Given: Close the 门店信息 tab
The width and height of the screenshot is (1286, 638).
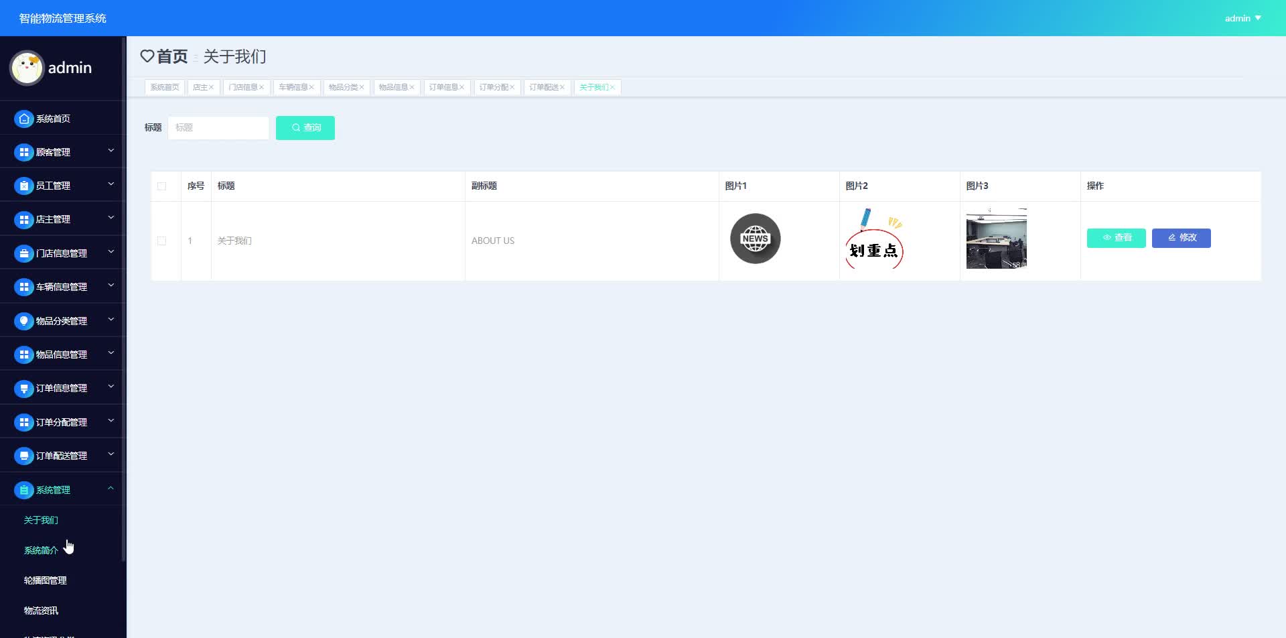Looking at the screenshot, I should tap(261, 87).
